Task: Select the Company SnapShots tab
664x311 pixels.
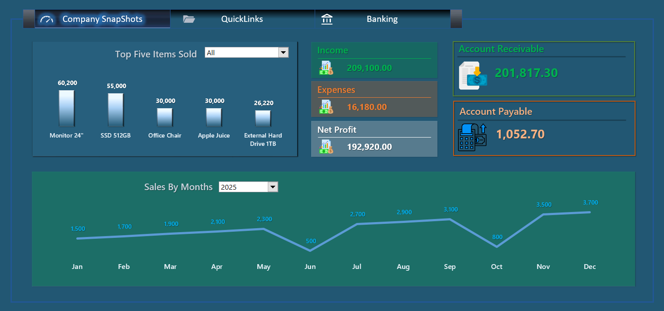Action: coord(103,19)
